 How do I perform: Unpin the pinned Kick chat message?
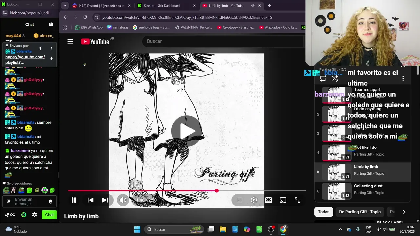point(40,49)
